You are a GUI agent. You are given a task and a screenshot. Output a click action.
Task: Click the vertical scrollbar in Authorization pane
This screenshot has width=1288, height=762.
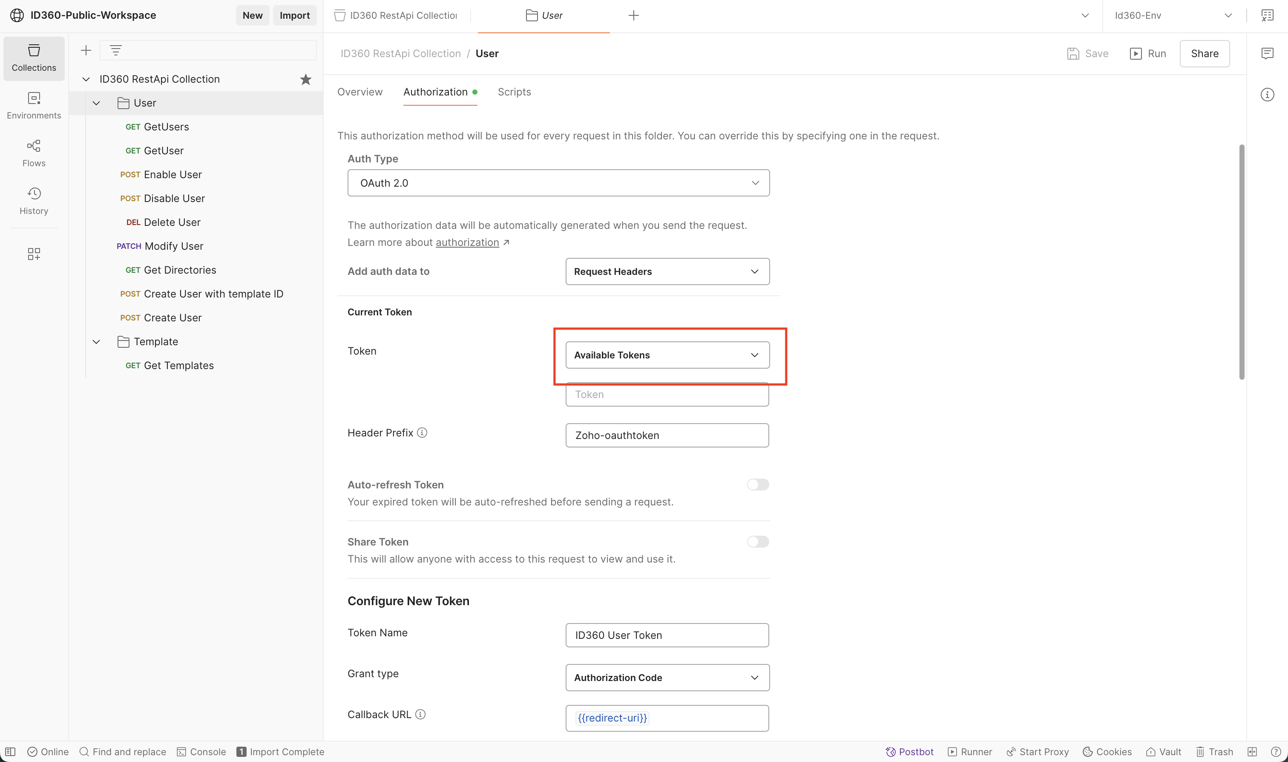(x=1242, y=262)
